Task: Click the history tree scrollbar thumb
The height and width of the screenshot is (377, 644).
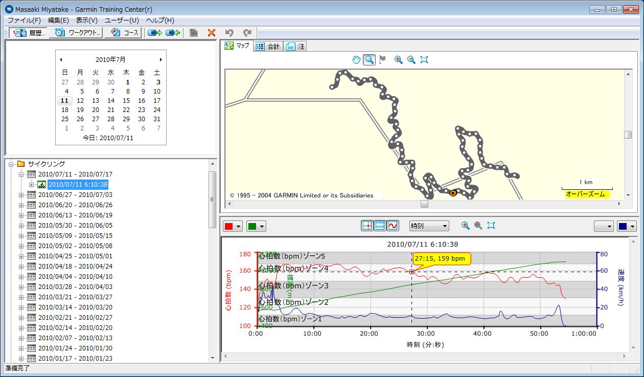Action: click(213, 199)
